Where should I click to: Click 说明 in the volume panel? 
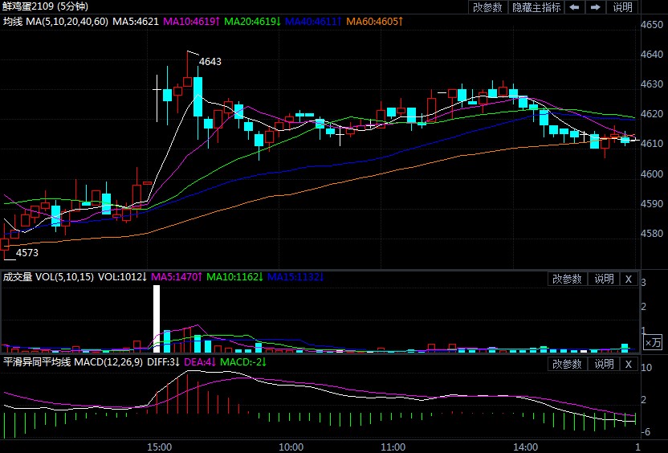604,279
